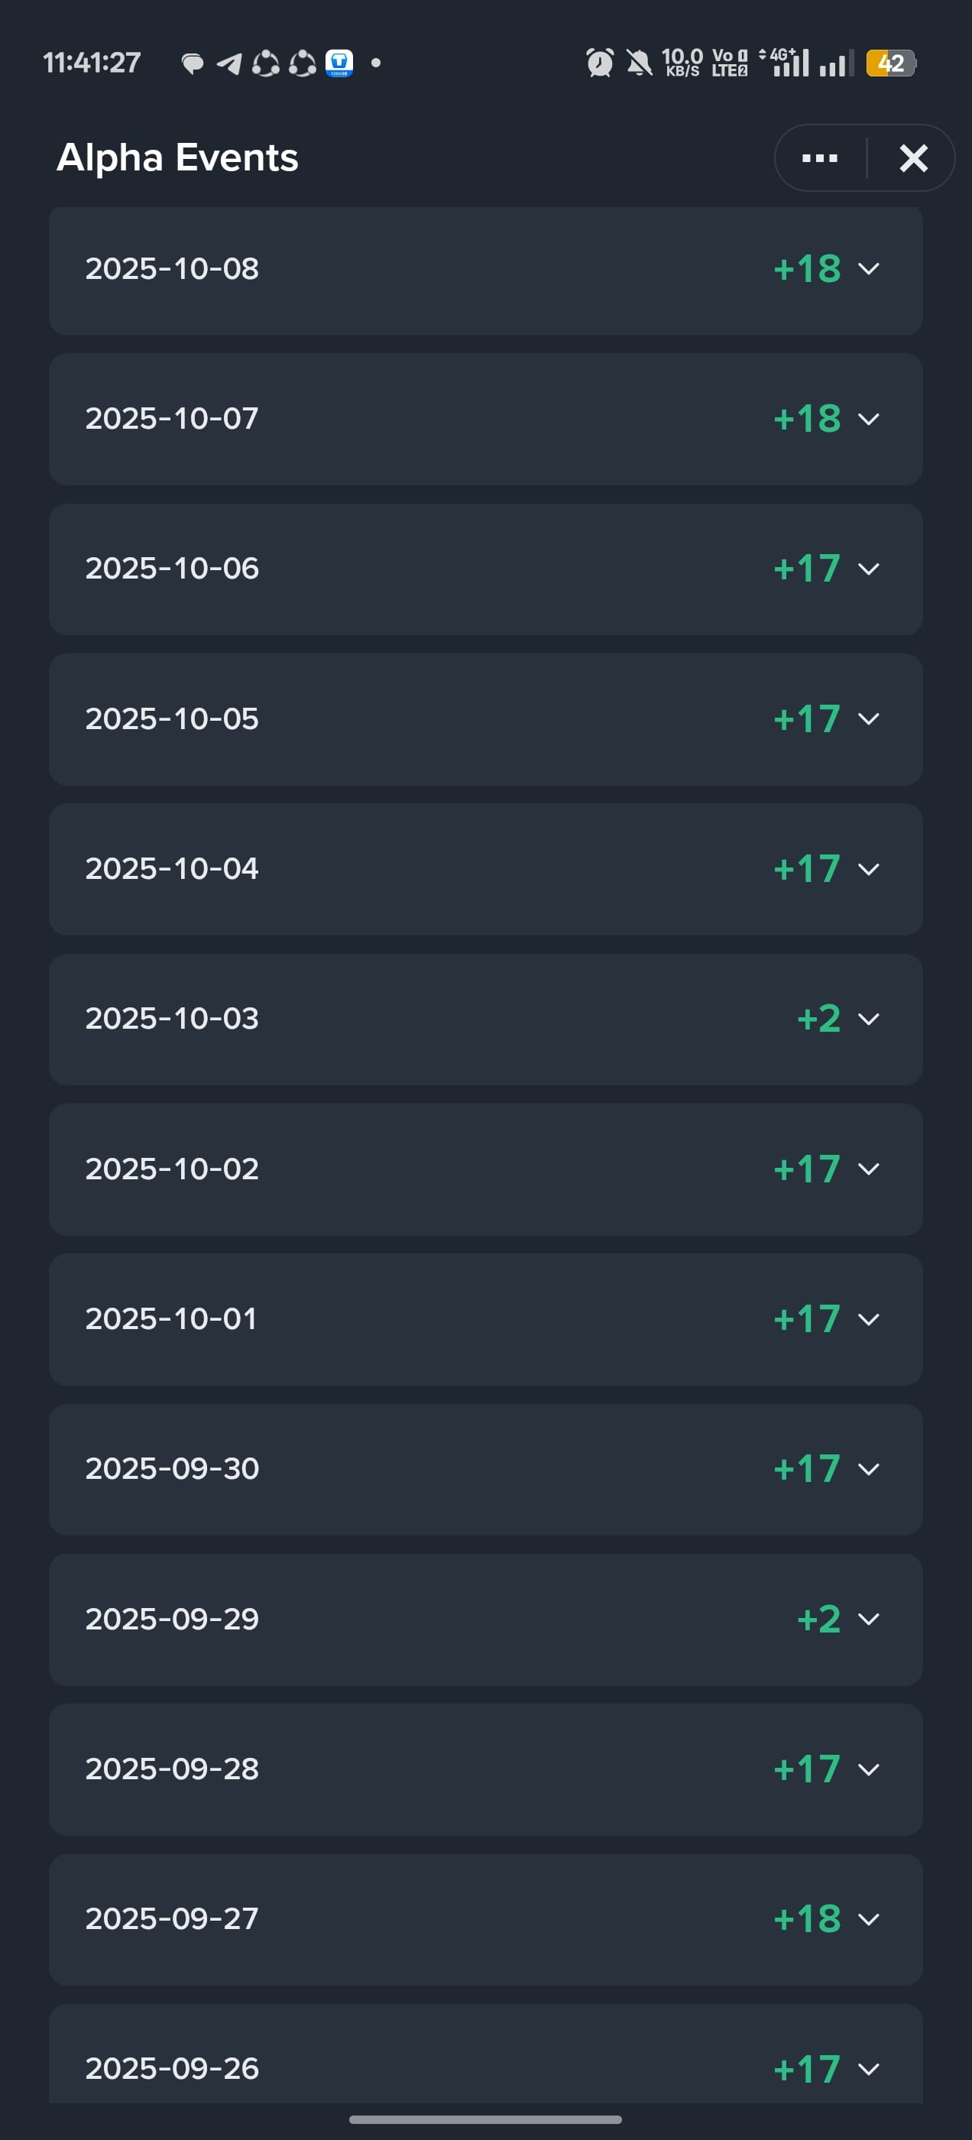
Task: Tap the Telegram notification icon in status bar
Action: [229, 63]
